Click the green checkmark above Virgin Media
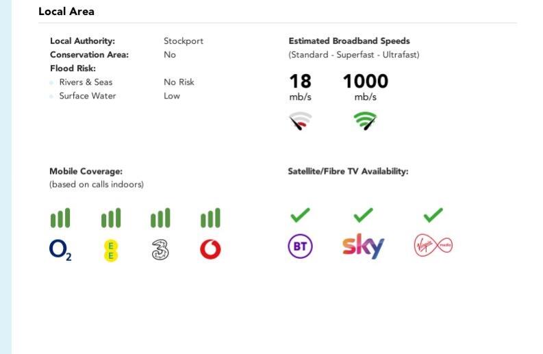Screen dimensions: 543x354 [x=433, y=215]
